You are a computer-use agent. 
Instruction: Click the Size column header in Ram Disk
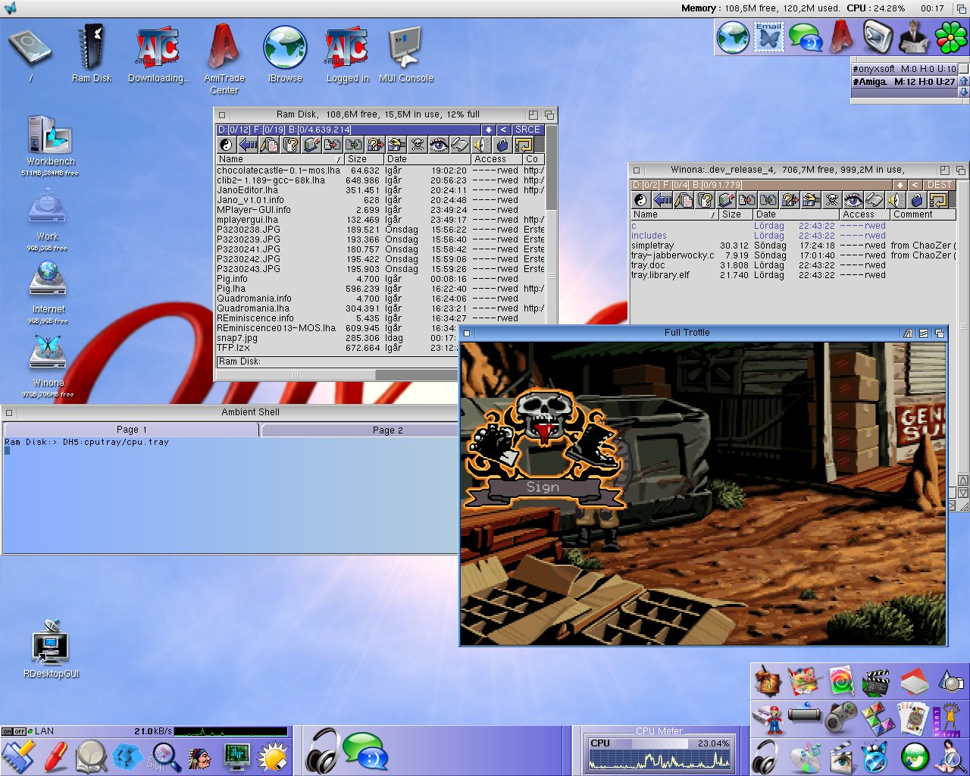tap(364, 159)
